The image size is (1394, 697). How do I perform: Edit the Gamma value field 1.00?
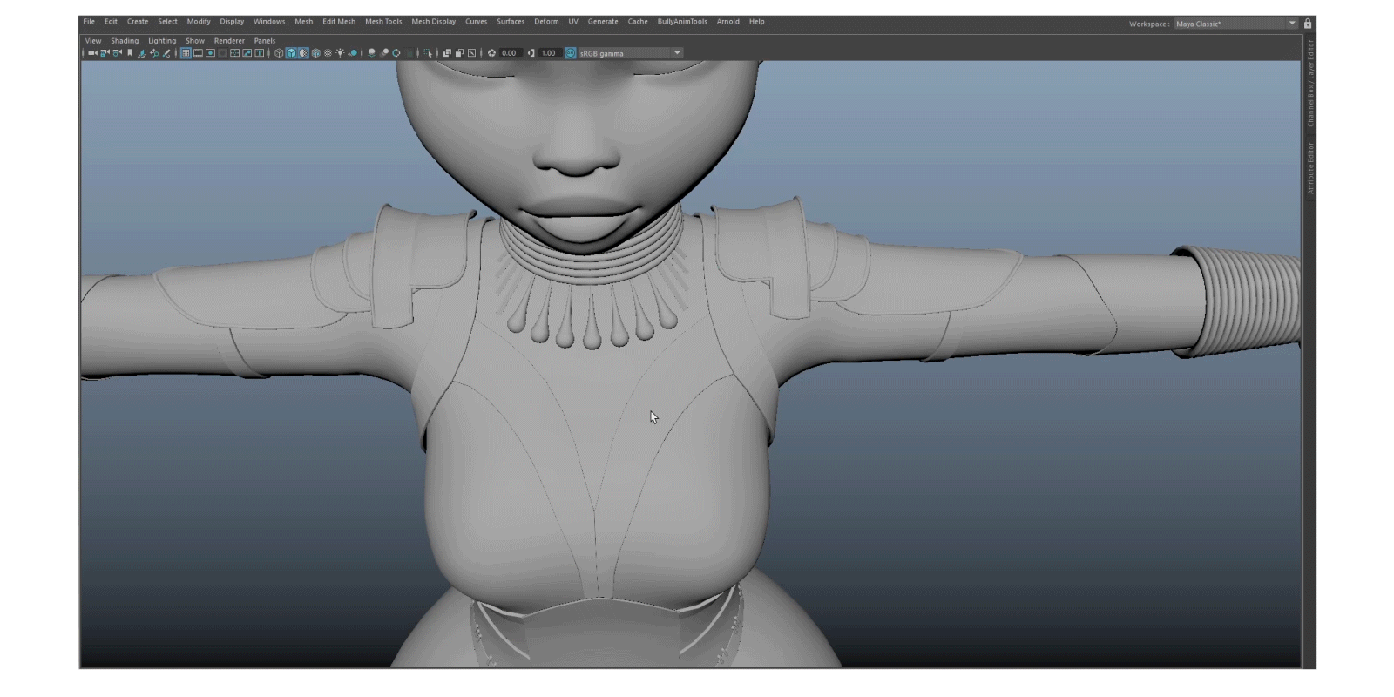pos(549,53)
